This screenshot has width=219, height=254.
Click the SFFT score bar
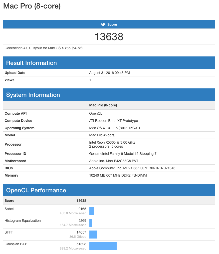[93, 235]
